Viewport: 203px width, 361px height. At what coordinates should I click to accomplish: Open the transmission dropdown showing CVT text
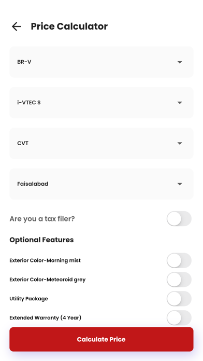(x=102, y=144)
